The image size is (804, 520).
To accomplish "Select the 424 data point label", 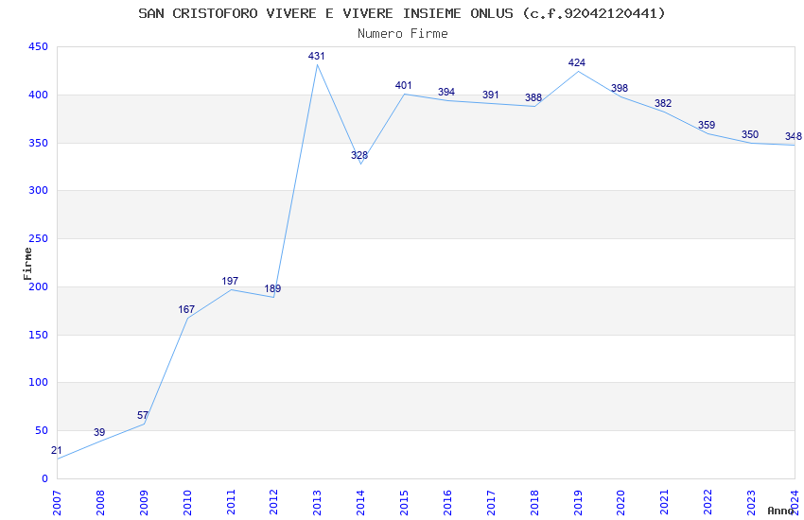I will 577,62.
